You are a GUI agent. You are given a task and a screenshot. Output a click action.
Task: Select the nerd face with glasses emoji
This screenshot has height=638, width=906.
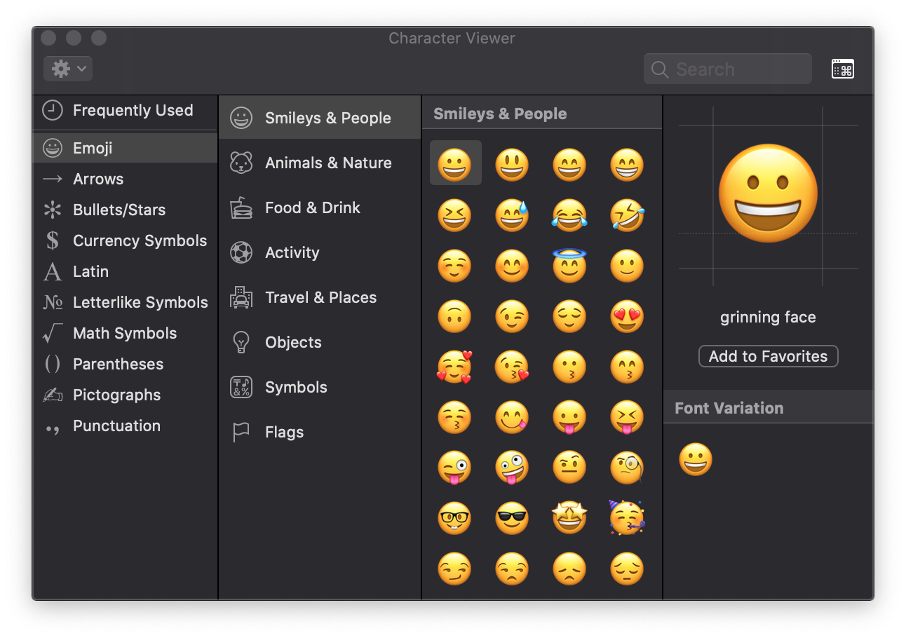[454, 518]
